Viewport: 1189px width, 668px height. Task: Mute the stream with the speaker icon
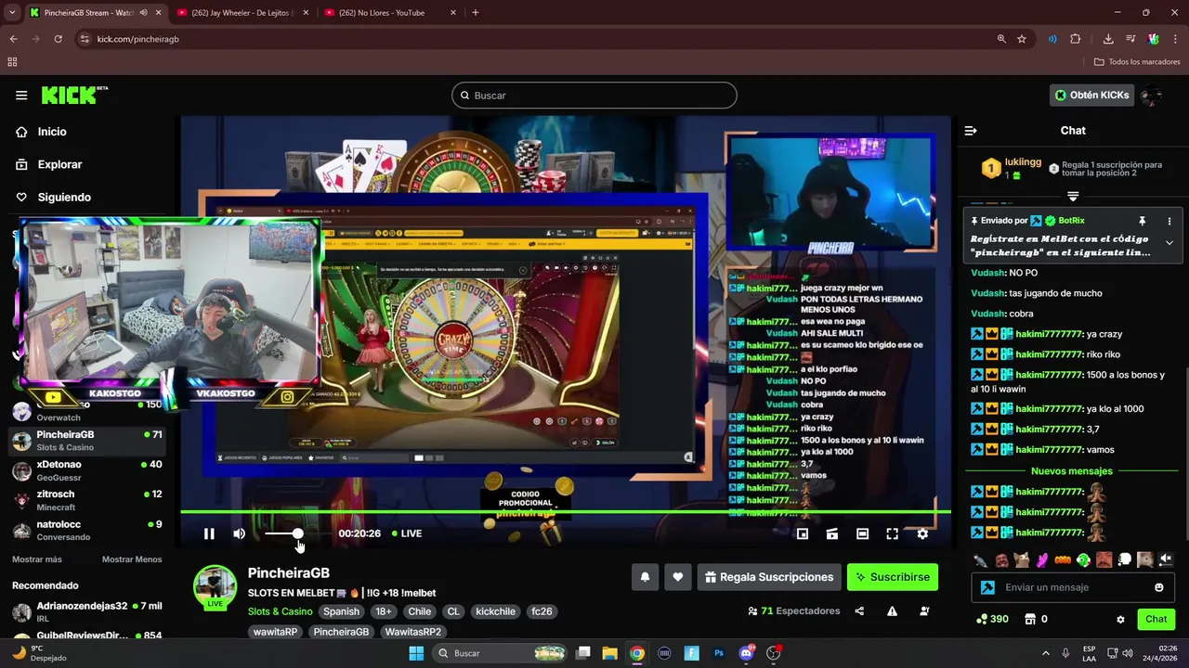coord(239,533)
